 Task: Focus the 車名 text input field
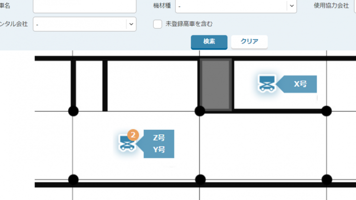click(84, 6)
